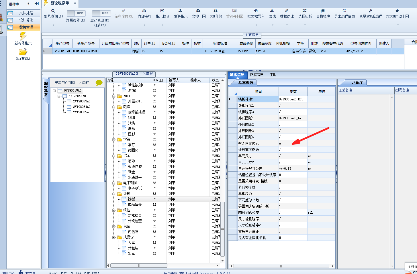Image resolution: width=417 pixels, height=274 pixels.
Task: Click the 型号查询 search icon
Action: pos(53,11)
